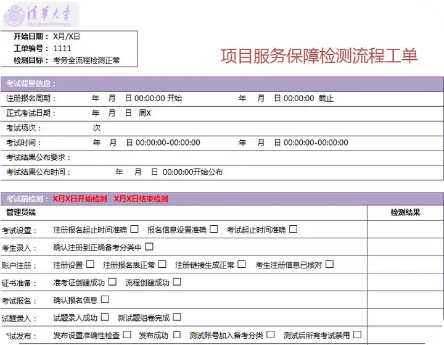The width and height of the screenshot is (444, 345).
Task: Click the 考试场次 row label
Action: coord(24,128)
